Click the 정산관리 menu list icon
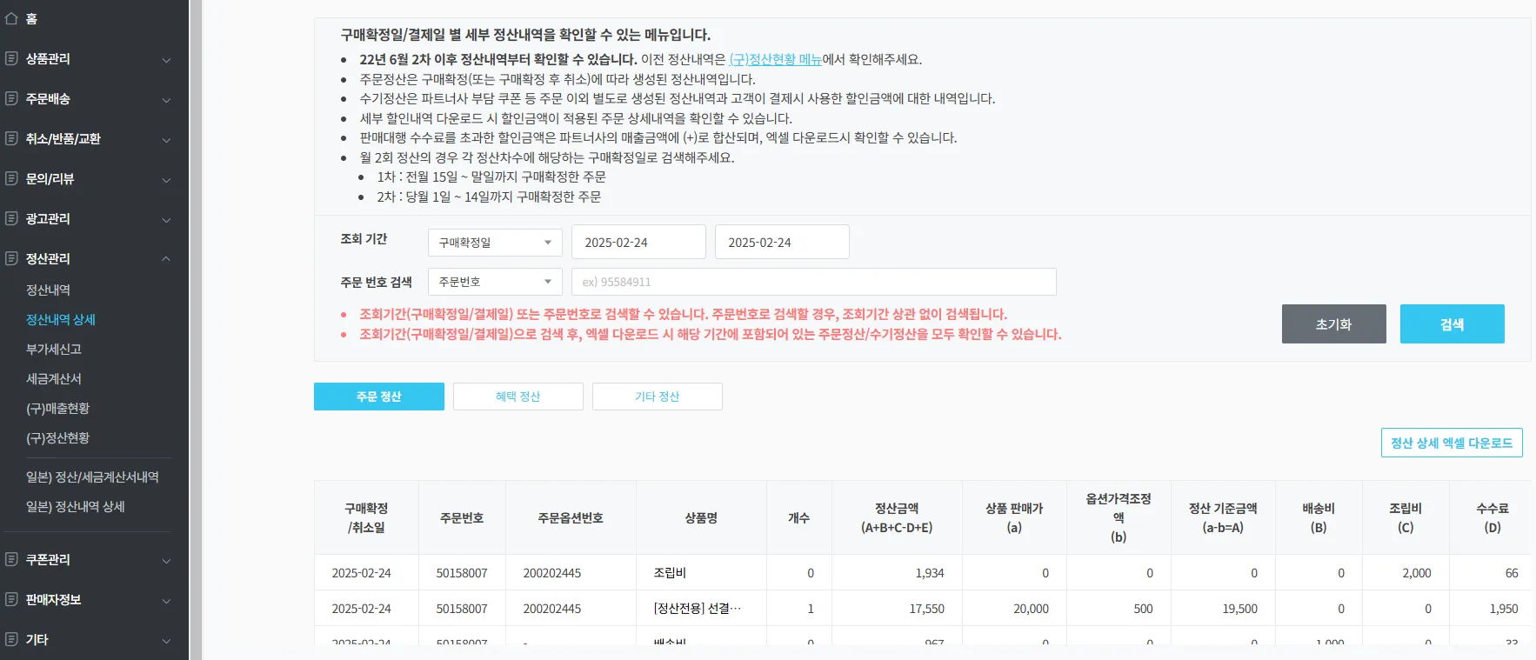This screenshot has width=1536, height=660. tap(11, 258)
